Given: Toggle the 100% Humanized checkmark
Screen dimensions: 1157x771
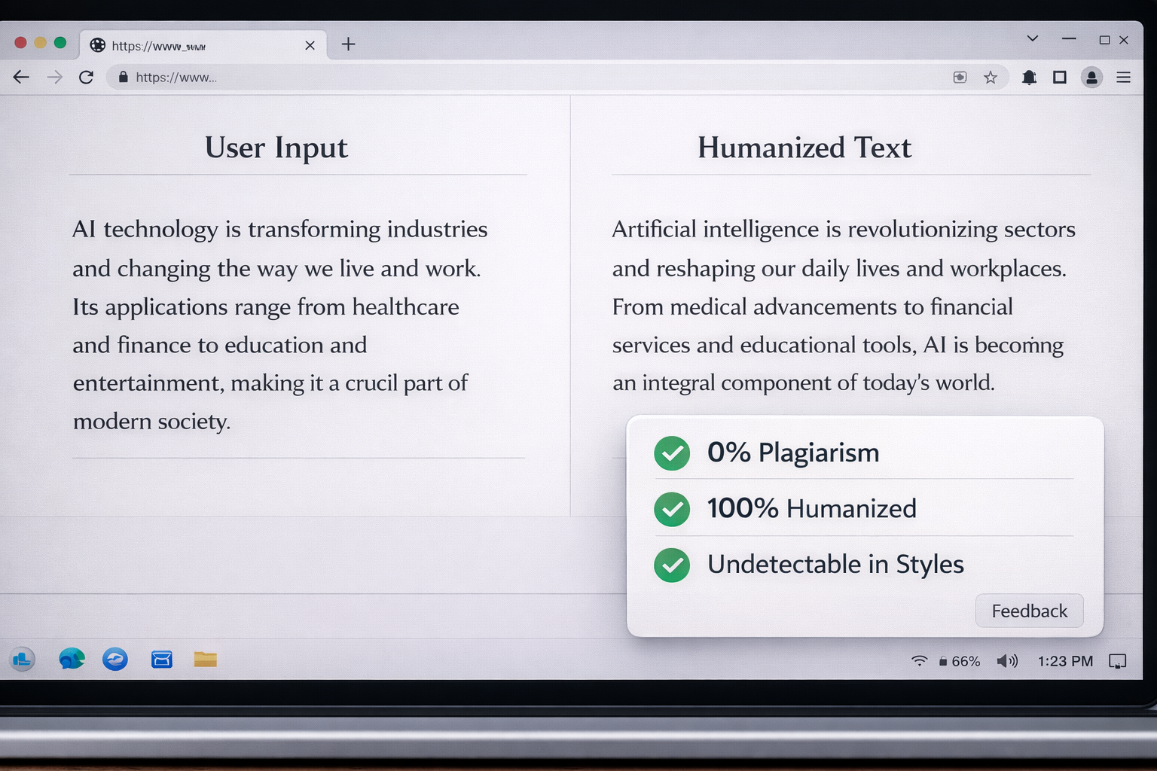Looking at the screenshot, I should click(x=671, y=509).
